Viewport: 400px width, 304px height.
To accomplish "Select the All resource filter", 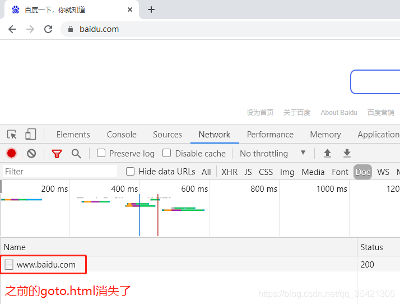I will (x=206, y=172).
